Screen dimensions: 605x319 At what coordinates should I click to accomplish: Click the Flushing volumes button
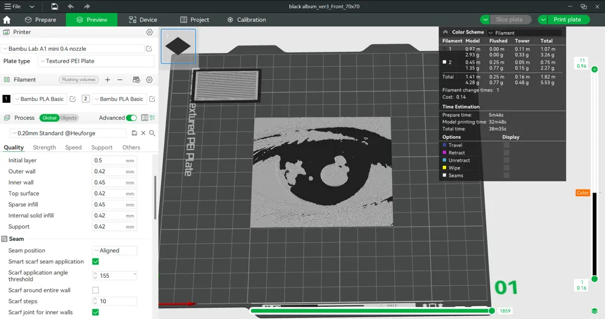(79, 79)
